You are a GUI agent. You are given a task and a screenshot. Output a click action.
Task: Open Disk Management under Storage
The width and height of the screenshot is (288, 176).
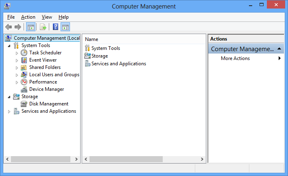48,104
